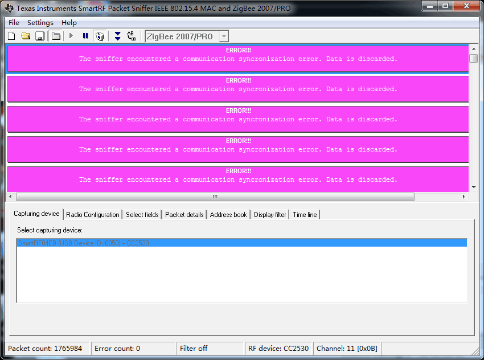Toggle auto-scroll double down arrow icon
Screen dimensions: 484x360
click(x=118, y=36)
